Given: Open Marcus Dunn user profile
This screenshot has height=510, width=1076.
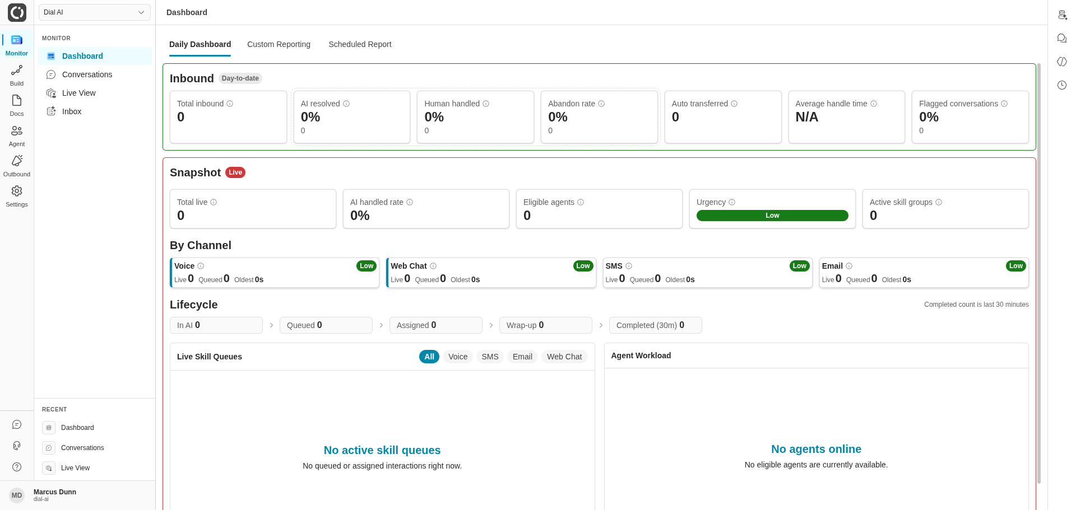Looking at the screenshot, I should click(77, 495).
